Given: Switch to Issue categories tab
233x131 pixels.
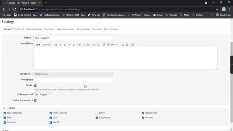Looking at the screenshot, I should (66, 29).
